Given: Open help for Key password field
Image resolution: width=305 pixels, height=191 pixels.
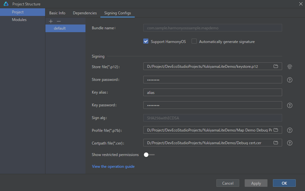Looking at the screenshot, I should click(x=290, y=105).
